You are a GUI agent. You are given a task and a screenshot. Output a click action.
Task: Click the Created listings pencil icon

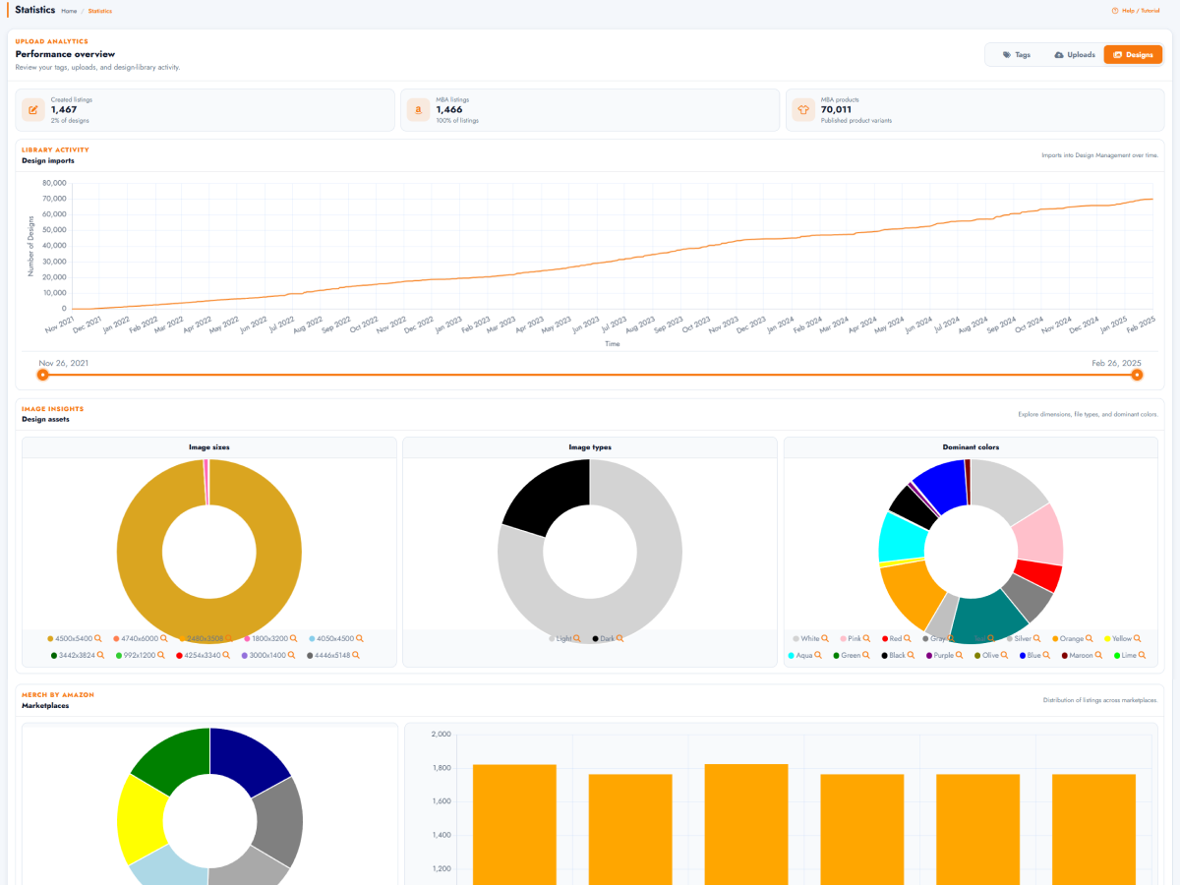33,110
